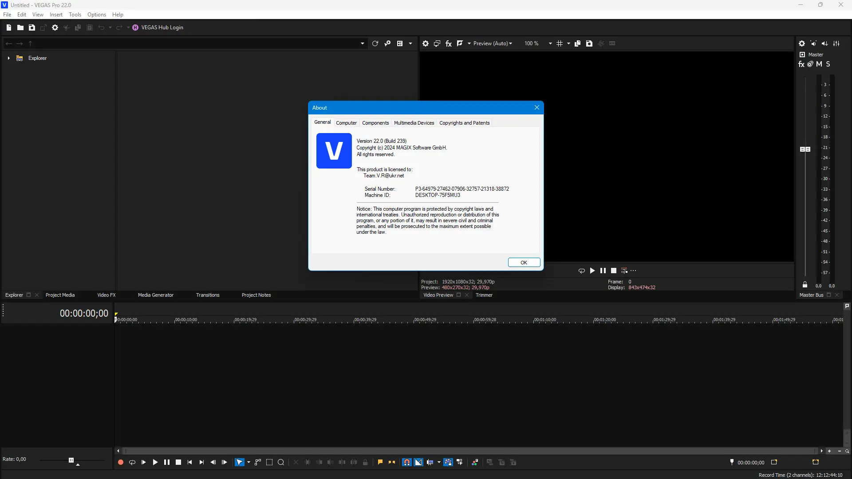The image size is (852, 479).
Task: Open Video Output FX in the preview toolbar
Action: (x=449, y=43)
